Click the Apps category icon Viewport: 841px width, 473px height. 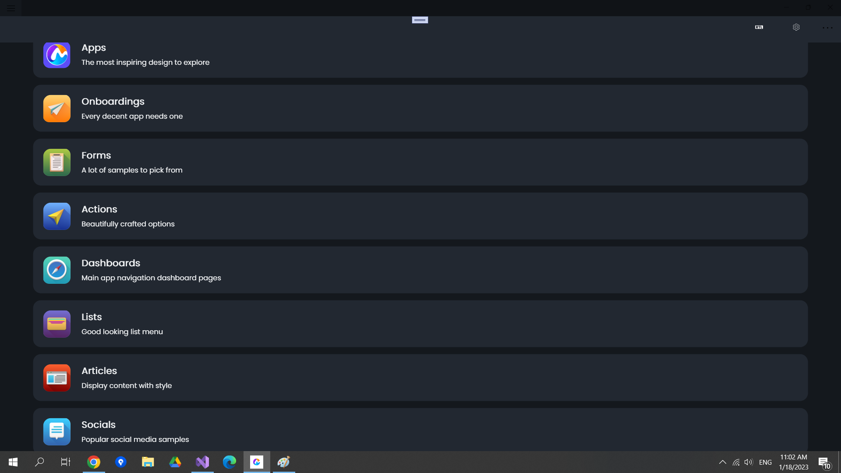pyautogui.click(x=57, y=55)
